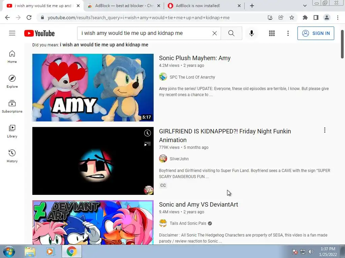Click the page vertical scrollbar
Screen dimensions: 345x258
coord(342,44)
